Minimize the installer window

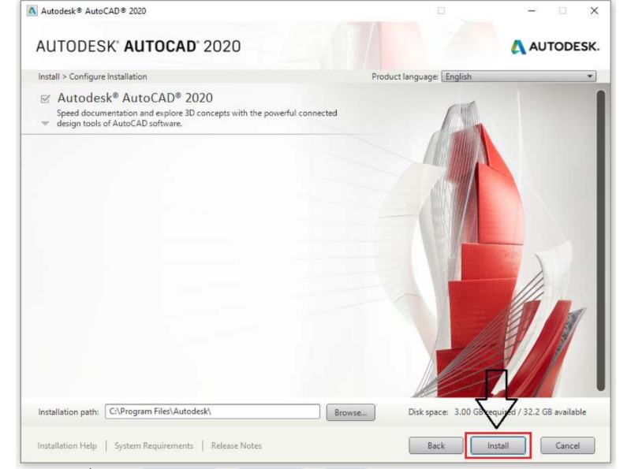532,11
